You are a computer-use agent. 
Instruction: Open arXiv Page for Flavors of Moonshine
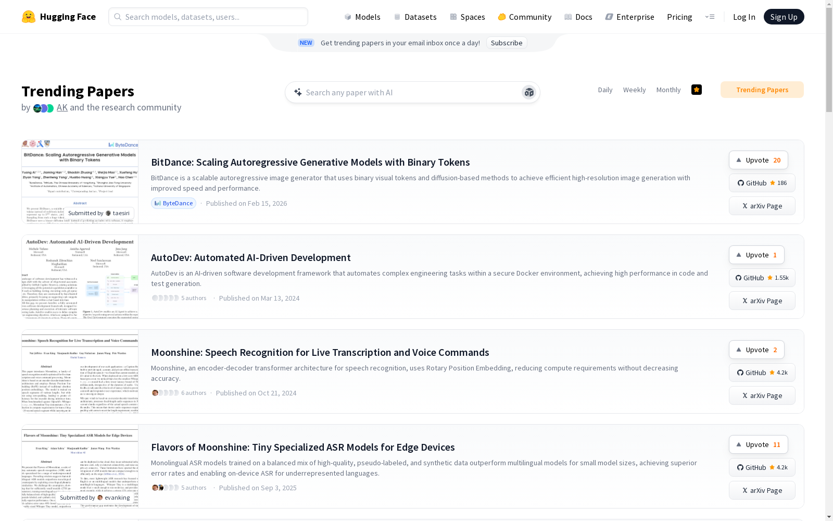tap(762, 490)
